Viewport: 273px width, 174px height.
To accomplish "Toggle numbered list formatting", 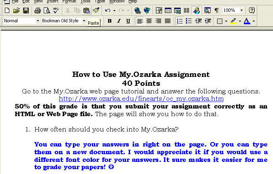I will point(180,21).
